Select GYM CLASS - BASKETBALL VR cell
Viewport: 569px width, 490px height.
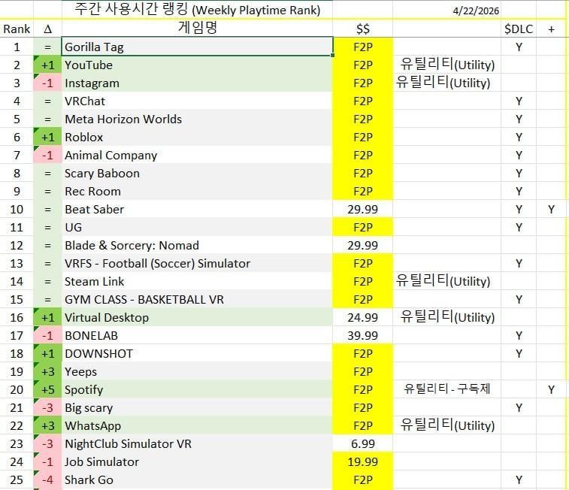tap(197, 300)
